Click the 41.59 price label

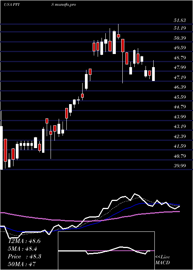coord(179,146)
